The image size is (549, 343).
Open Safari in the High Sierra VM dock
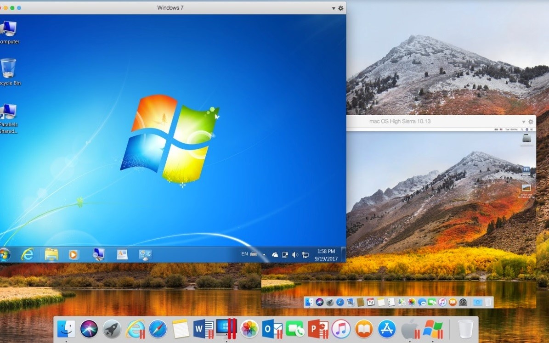(x=340, y=302)
